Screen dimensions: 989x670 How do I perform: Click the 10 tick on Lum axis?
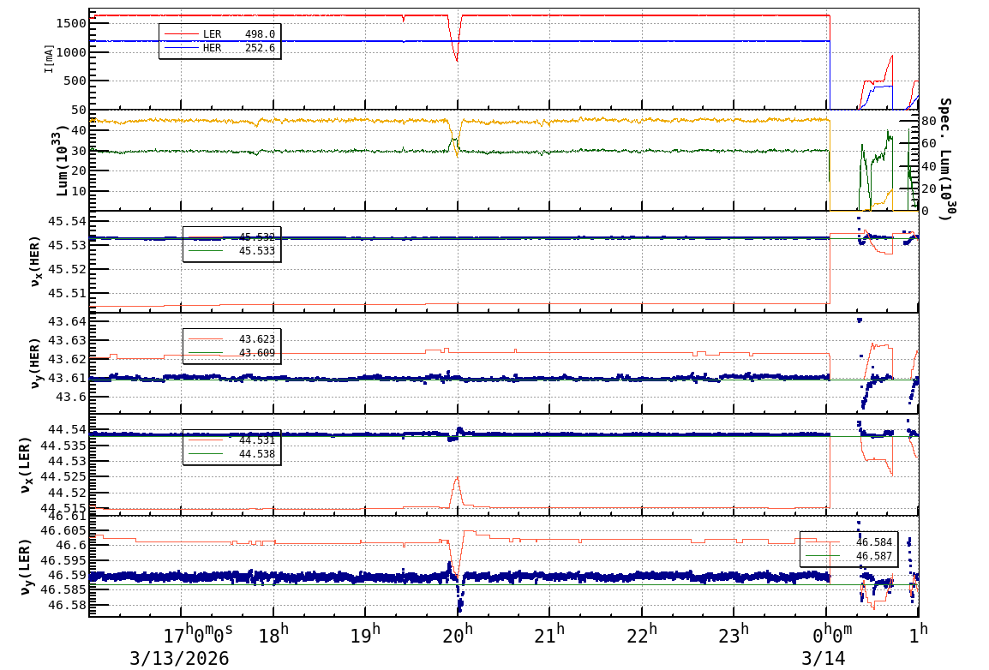(79, 191)
